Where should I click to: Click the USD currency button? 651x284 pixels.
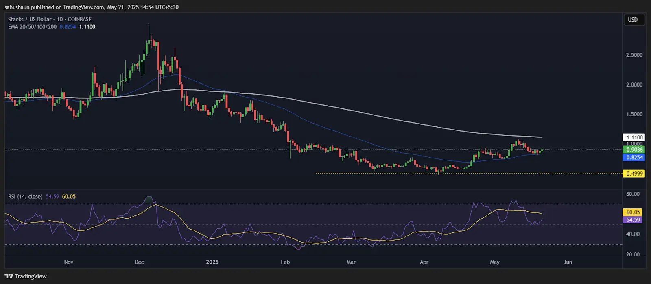point(634,20)
